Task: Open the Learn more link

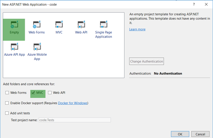Action: [137, 29]
